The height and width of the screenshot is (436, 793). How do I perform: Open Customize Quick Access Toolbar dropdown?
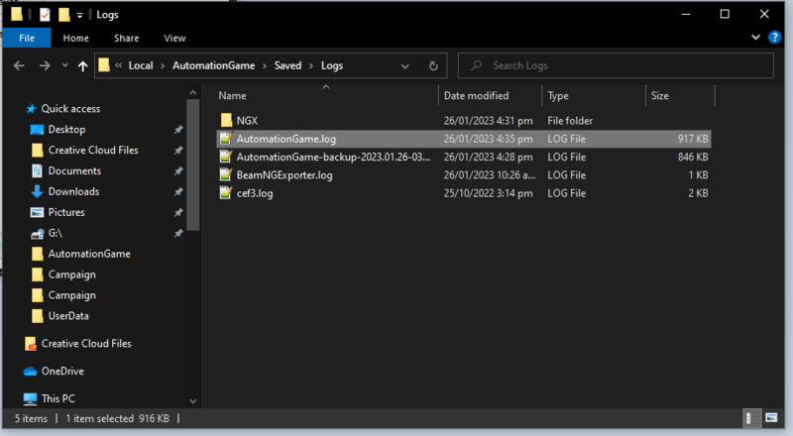coord(79,15)
